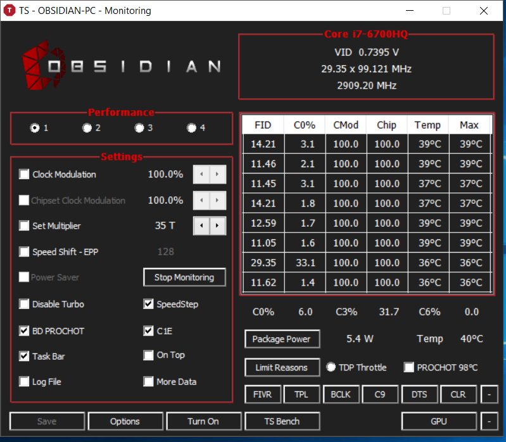506x442 pixels.
Task: Click the 35 T multiplier value
Action: [165, 225]
